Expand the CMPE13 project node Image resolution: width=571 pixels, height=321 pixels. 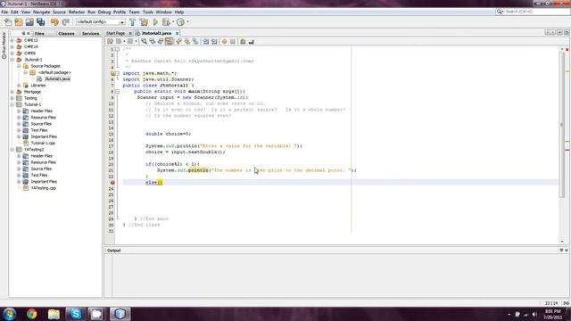pyautogui.click(x=12, y=40)
